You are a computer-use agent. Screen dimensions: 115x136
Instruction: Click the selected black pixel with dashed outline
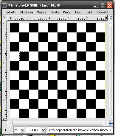point(24,56)
